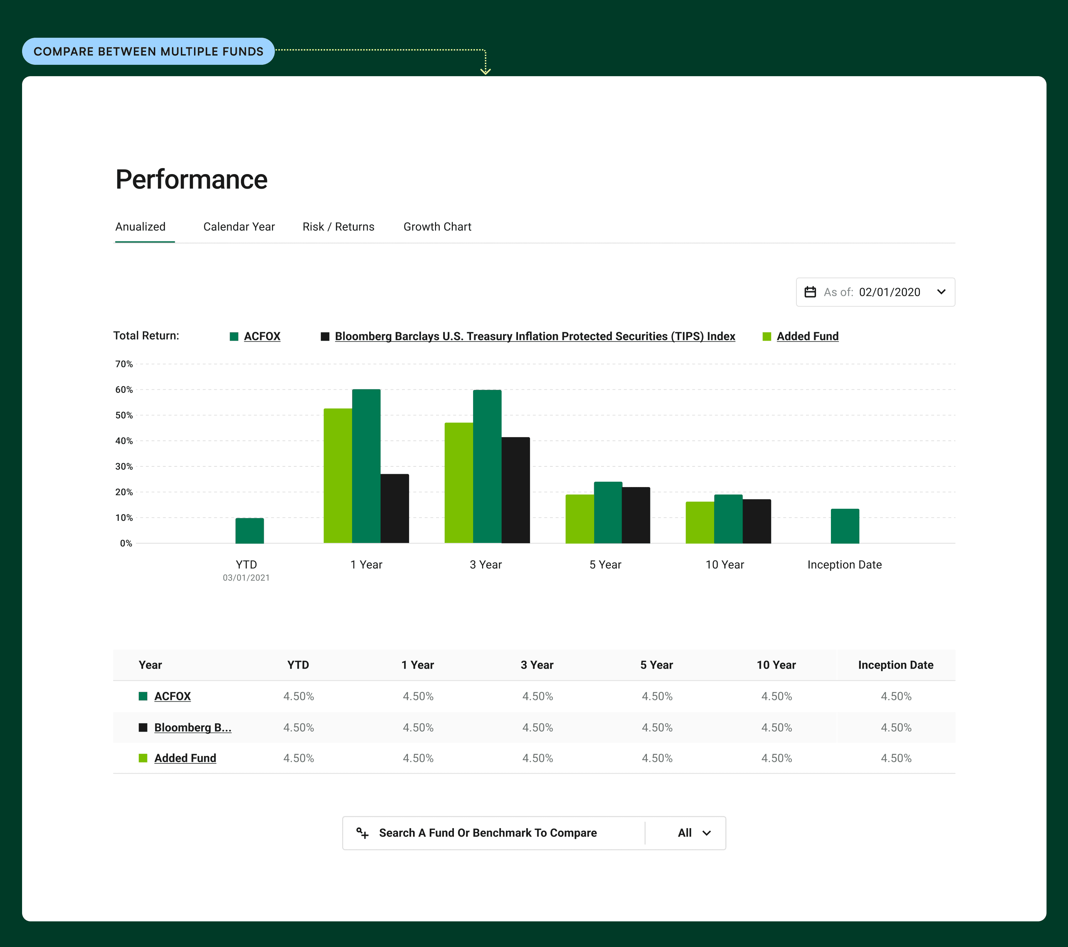Expand the All filter dropdown
This screenshot has width=1068, height=947.
click(693, 833)
